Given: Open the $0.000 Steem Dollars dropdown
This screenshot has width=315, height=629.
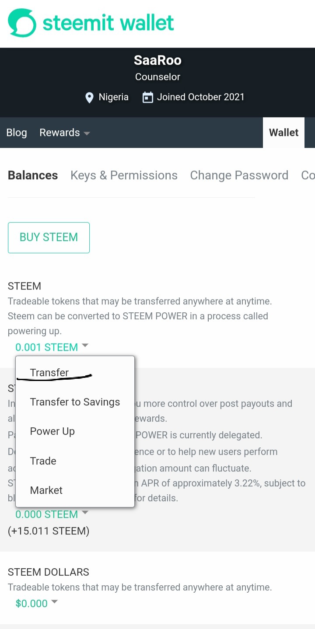Looking at the screenshot, I should [x=36, y=604].
